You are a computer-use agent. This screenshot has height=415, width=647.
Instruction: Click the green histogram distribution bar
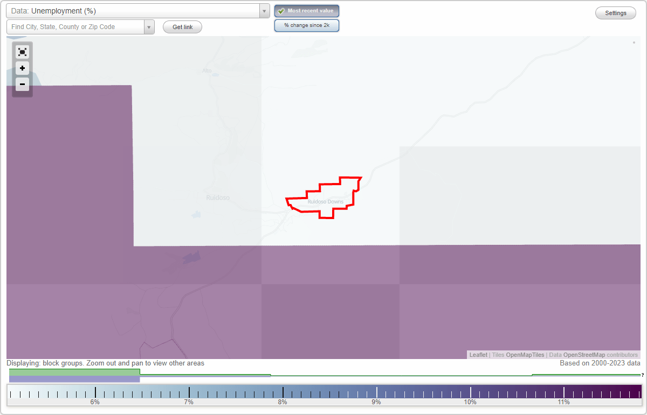(x=74, y=372)
